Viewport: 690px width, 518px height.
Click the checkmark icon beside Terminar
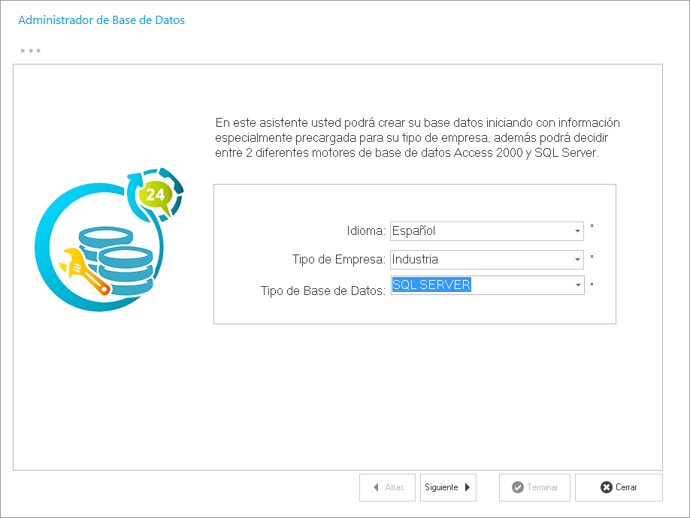[x=517, y=487]
